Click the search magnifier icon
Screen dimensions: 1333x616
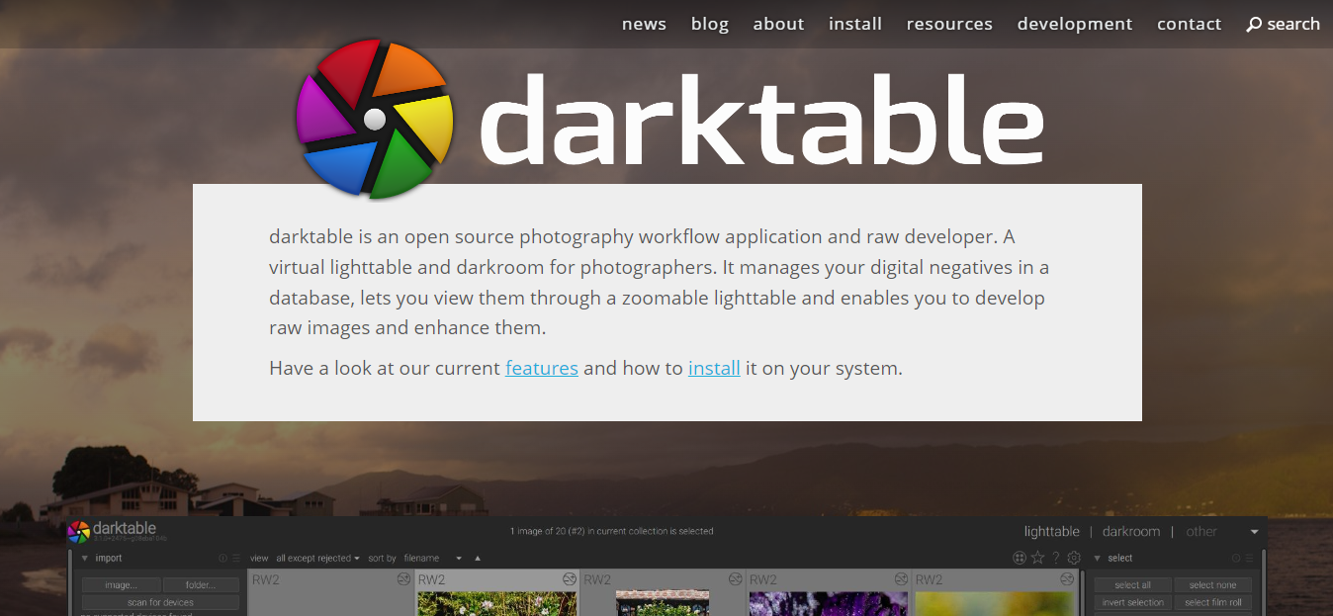point(1254,25)
